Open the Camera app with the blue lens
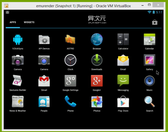The height and width of the screenshot is (132, 168). tap(44, 60)
